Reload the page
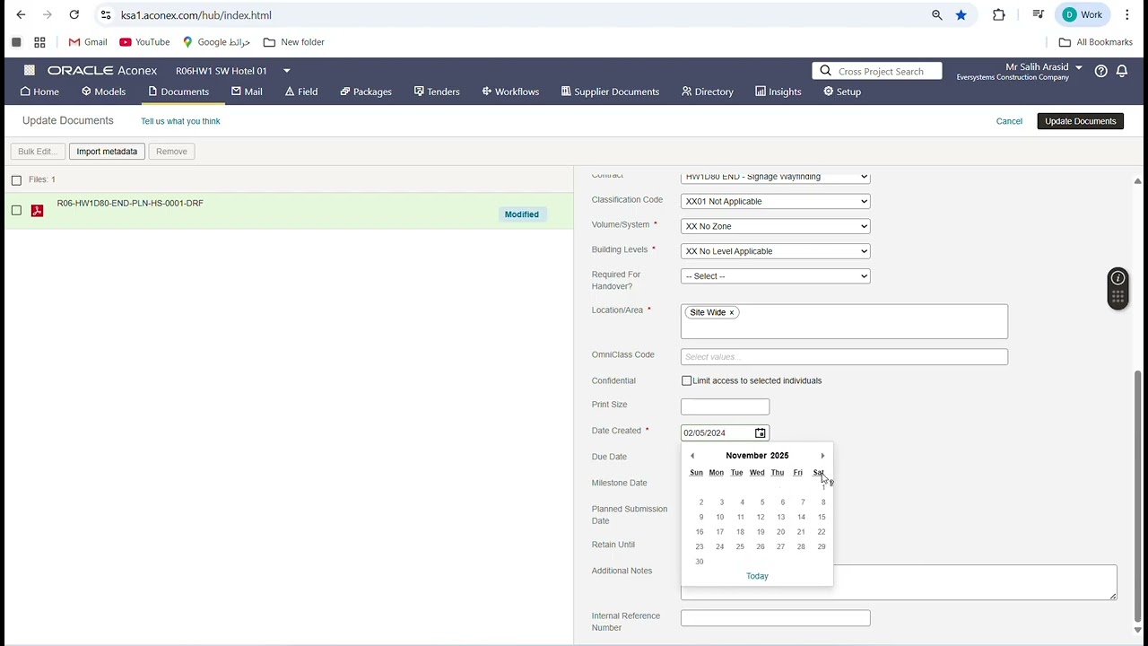This screenshot has width=1148, height=646. coord(74,15)
